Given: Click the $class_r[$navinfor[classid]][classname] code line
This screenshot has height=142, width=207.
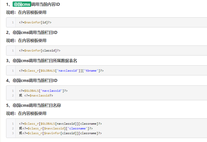Looking at the screenshot, I should pos(60,133).
